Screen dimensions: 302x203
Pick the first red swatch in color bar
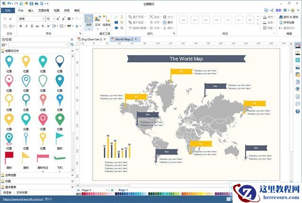(83, 194)
